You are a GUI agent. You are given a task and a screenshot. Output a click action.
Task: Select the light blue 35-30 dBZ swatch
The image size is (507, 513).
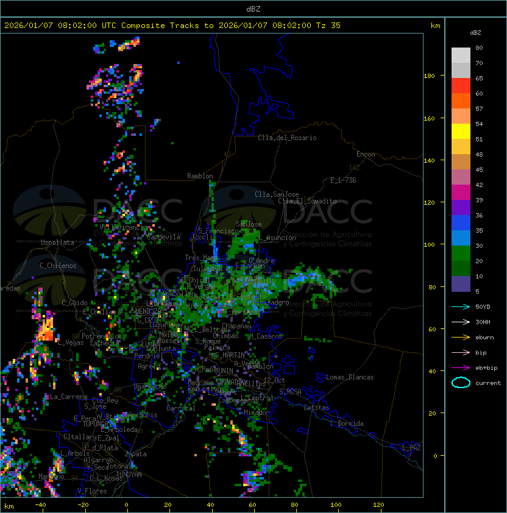pos(461,238)
